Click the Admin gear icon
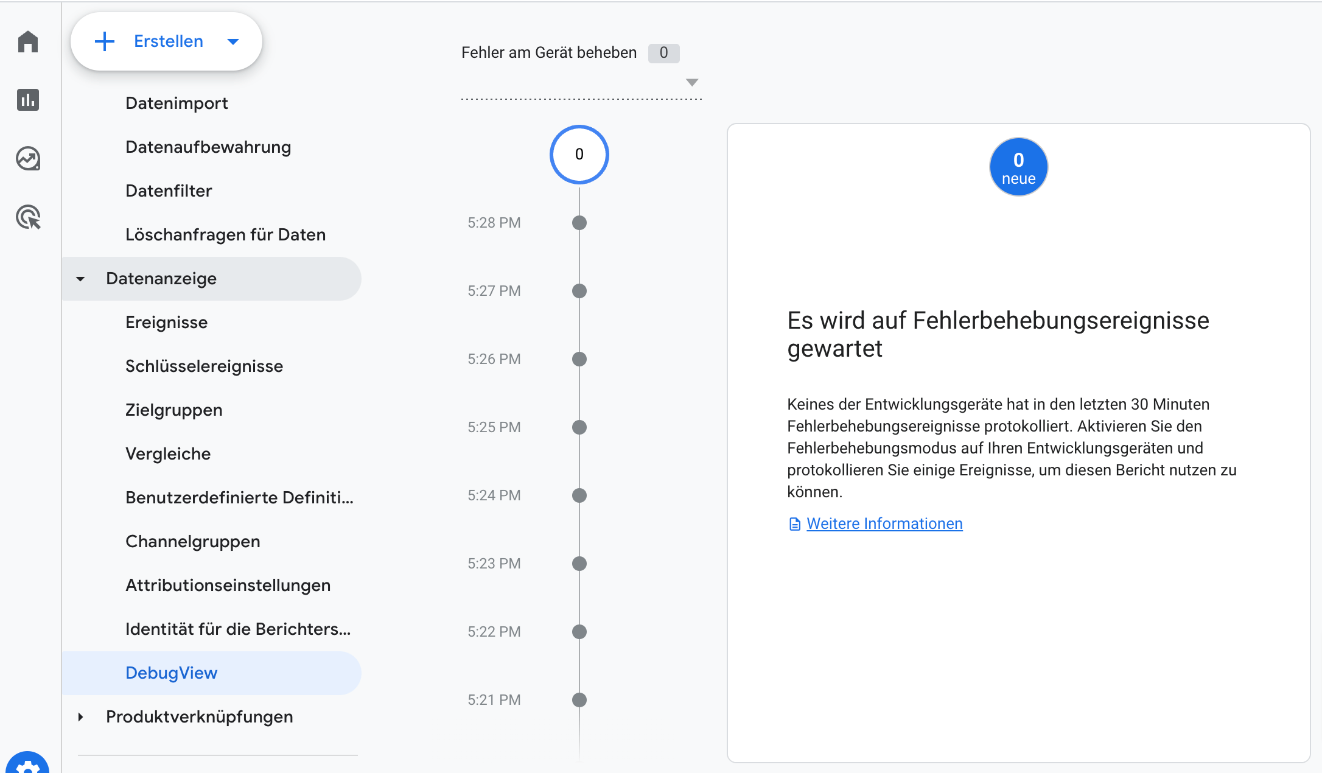This screenshot has width=1322, height=773. 27,764
